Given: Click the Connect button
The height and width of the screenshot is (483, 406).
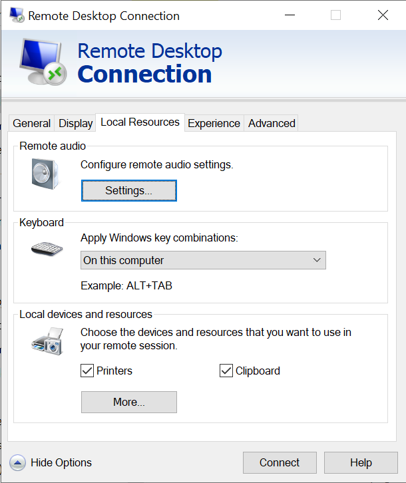Looking at the screenshot, I should [x=280, y=462].
